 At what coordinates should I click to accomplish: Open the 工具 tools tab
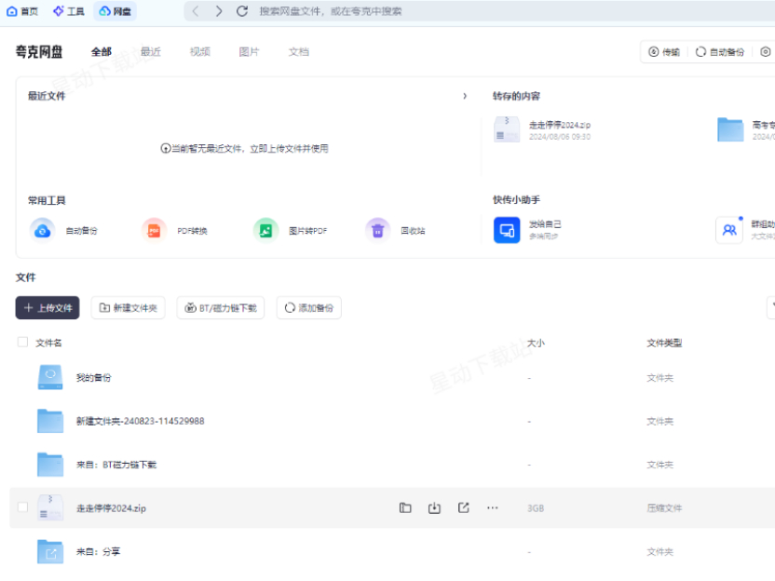tap(69, 11)
